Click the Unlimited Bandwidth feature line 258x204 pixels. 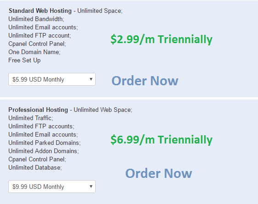36,19
